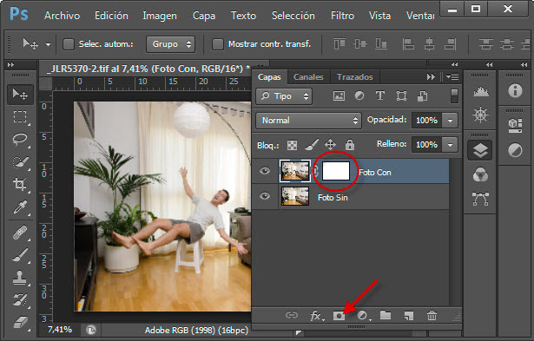Open the Edición menu
This screenshot has width=534, height=341.
pyautogui.click(x=111, y=16)
